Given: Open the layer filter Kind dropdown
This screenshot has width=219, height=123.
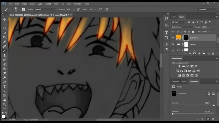Looking at the screenshot, I should [x=179, y=22].
